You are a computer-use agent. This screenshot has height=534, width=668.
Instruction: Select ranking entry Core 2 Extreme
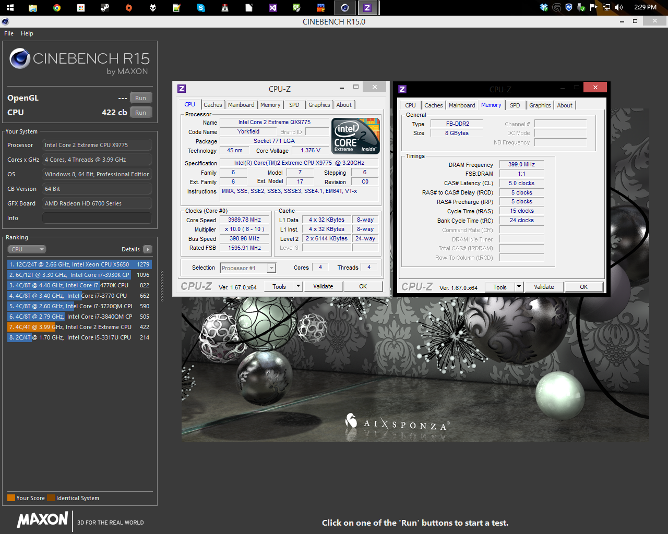[79, 327]
